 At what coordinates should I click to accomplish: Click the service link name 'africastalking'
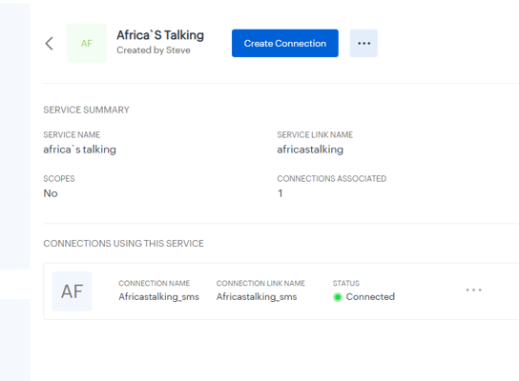coord(310,150)
